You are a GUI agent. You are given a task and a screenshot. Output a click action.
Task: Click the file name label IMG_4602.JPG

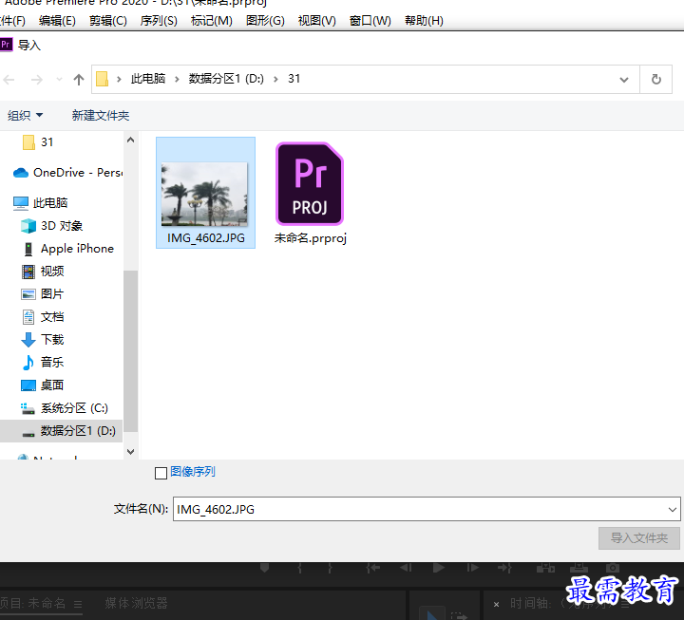pos(206,238)
